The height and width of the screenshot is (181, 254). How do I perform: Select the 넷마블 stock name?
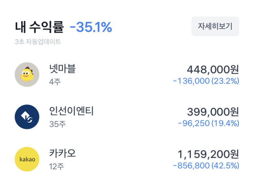click(x=63, y=69)
